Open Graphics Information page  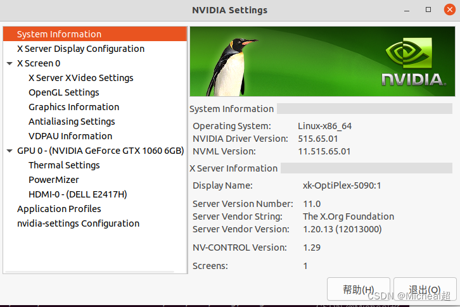[x=73, y=107]
